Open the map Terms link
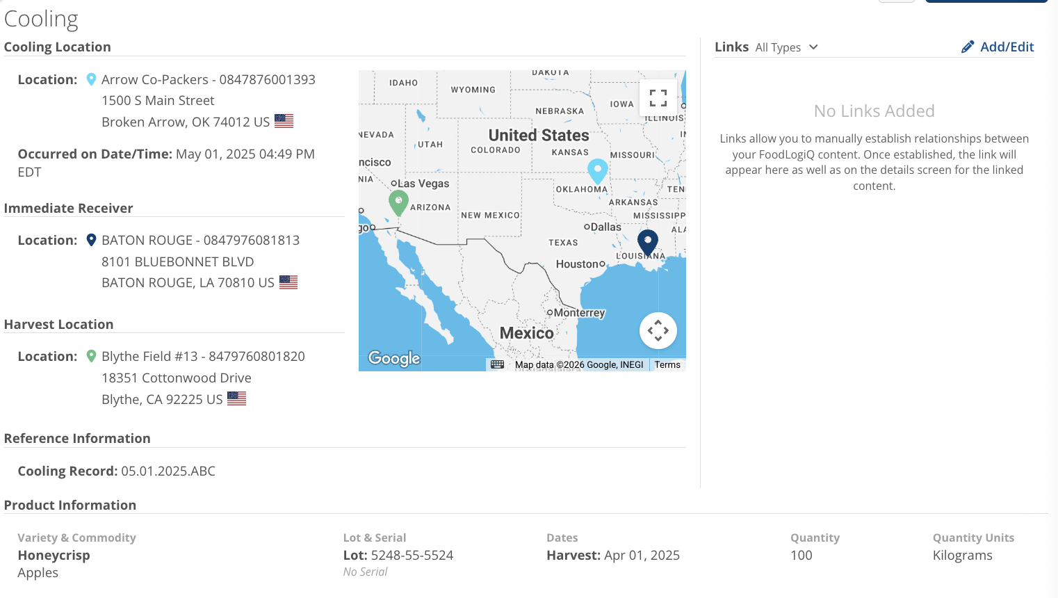This screenshot has width=1058, height=598. click(x=667, y=364)
